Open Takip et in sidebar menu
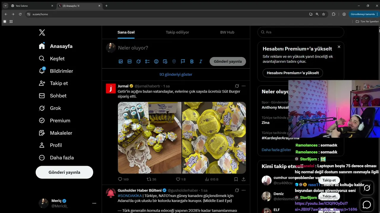380x213 pixels. tap(53, 83)
